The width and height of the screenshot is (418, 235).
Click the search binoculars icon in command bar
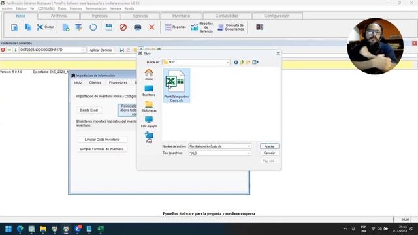coord(122,50)
